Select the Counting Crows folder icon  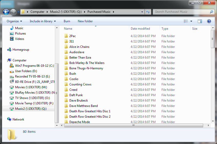[x=66, y=84]
